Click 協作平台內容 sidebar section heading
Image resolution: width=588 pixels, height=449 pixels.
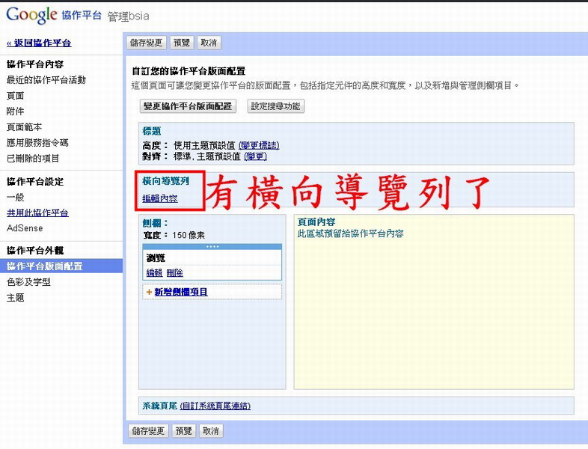pos(35,64)
